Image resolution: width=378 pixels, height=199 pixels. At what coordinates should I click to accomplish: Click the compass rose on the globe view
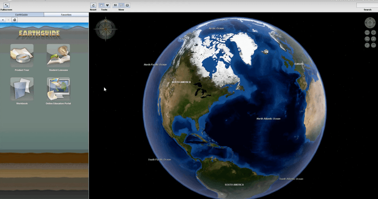click(x=105, y=29)
